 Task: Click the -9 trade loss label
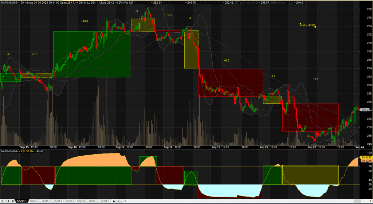(189, 18)
